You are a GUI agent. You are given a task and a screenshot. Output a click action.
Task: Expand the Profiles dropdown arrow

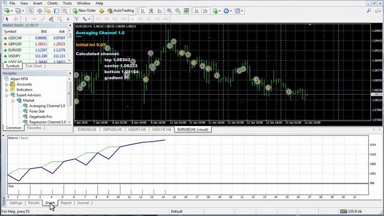23,11
